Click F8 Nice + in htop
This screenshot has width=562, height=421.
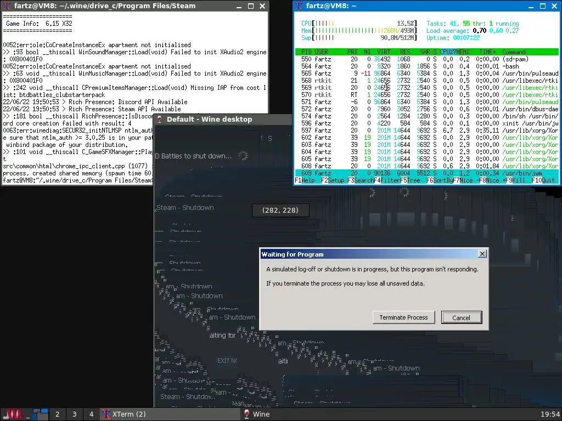tap(492, 180)
